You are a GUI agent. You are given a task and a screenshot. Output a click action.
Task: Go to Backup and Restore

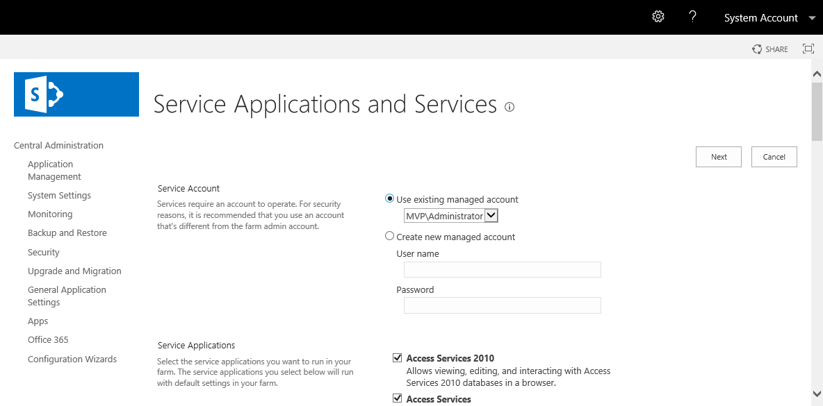pos(67,233)
